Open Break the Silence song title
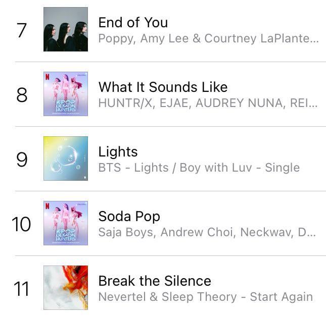Screen dimensions: 326x318 (155, 281)
